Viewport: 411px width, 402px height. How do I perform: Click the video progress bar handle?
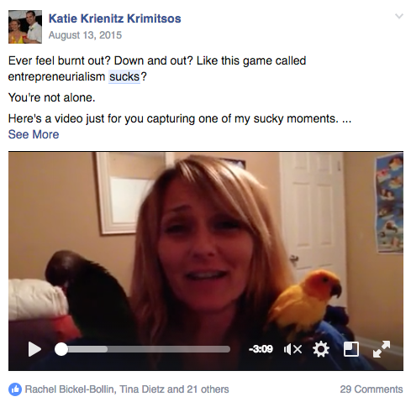pos(61,349)
